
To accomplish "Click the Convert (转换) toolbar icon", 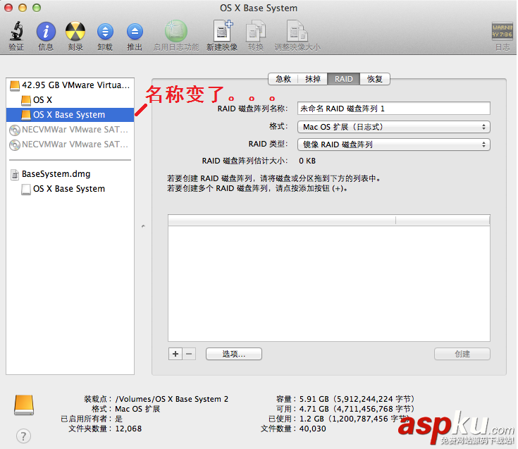I will coord(256,31).
